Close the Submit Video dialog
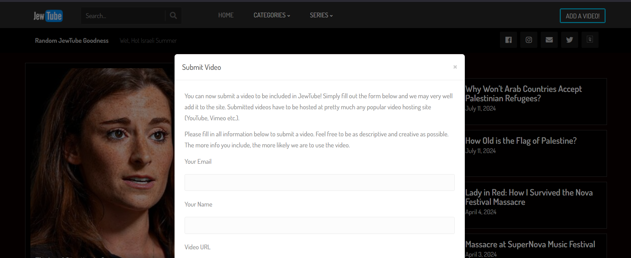The width and height of the screenshot is (631, 258). point(455,67)
